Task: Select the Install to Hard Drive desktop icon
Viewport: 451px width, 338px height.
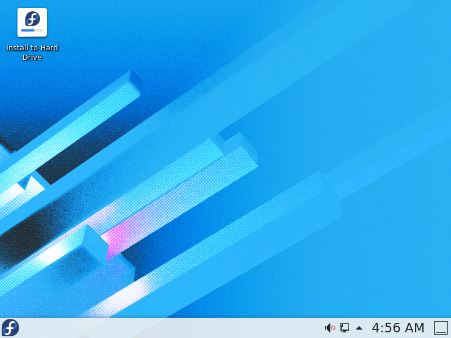Action: [x=32, y=23]
